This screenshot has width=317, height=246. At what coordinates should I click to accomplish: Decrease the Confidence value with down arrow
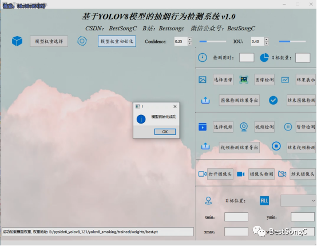[x=189, y=43]
